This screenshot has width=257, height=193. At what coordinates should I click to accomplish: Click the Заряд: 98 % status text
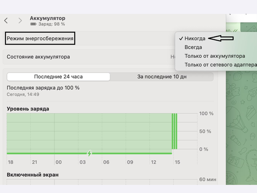point(52,24)
